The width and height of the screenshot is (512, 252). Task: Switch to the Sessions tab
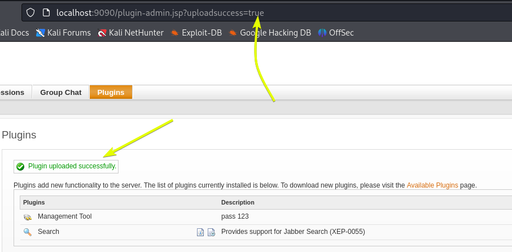(x=11, y=93)
